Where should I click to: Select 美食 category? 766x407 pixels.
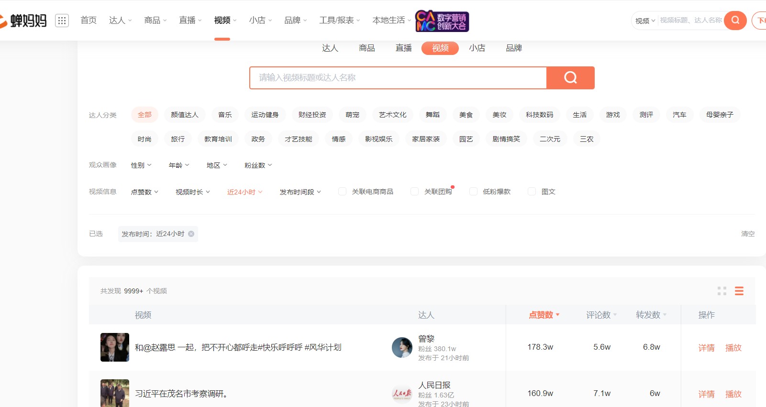pyautogui.click(x=466, y=115)
